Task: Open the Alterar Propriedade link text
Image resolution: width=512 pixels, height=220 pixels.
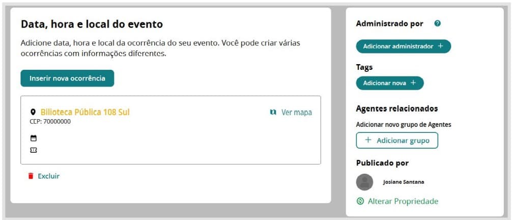Action: pos(403,201)
